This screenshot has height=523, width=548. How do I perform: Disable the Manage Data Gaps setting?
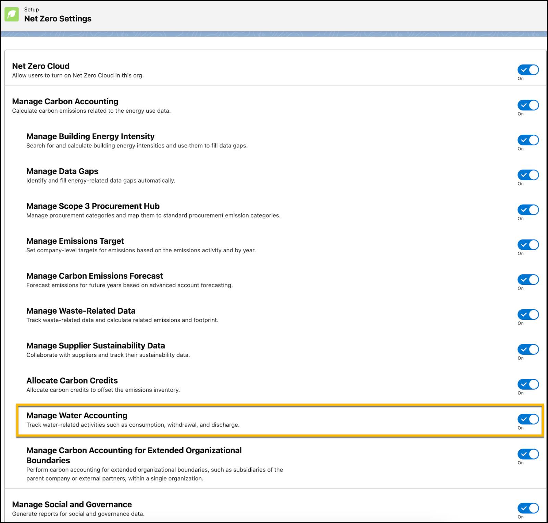(x=528, y=175)
